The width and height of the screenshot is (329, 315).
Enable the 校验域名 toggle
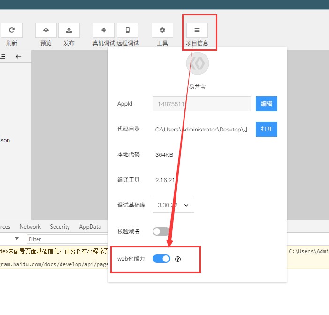coord(161,231)
